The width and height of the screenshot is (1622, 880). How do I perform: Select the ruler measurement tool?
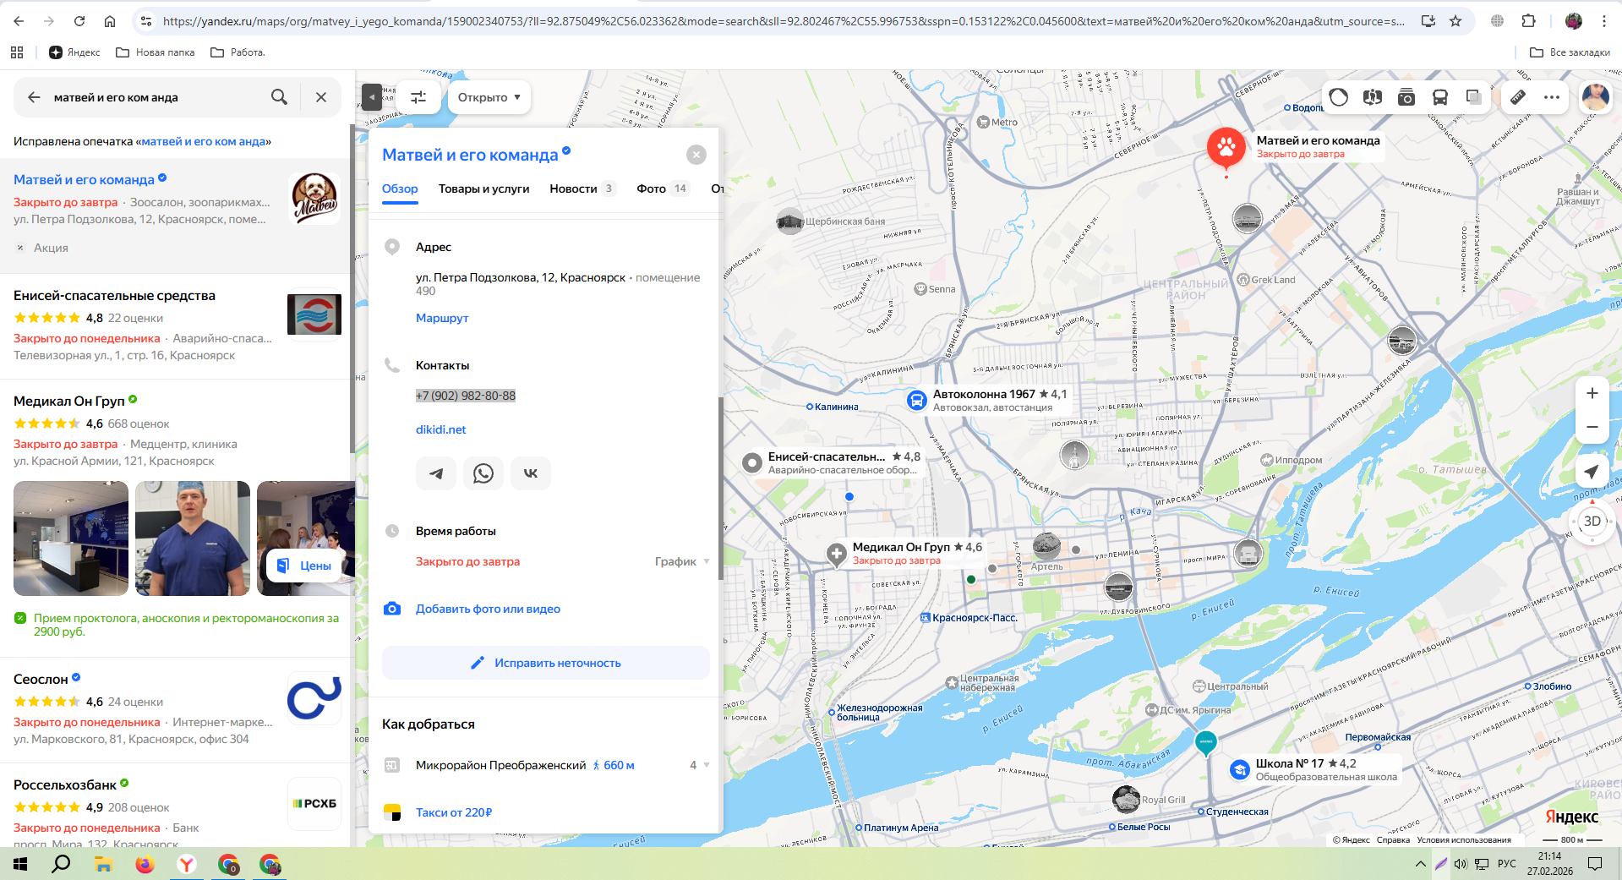1518,97
